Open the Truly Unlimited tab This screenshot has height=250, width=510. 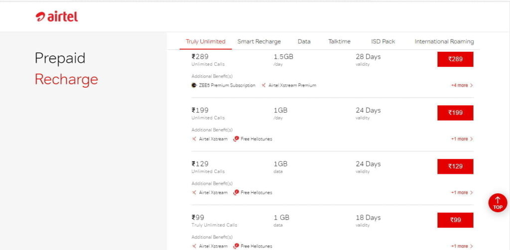pyautogui.click(x=206, y=42)
